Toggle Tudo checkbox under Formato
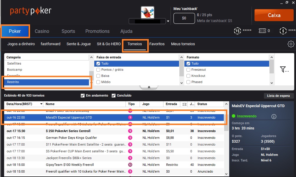 pyautogui.click(x=188, y=64)
